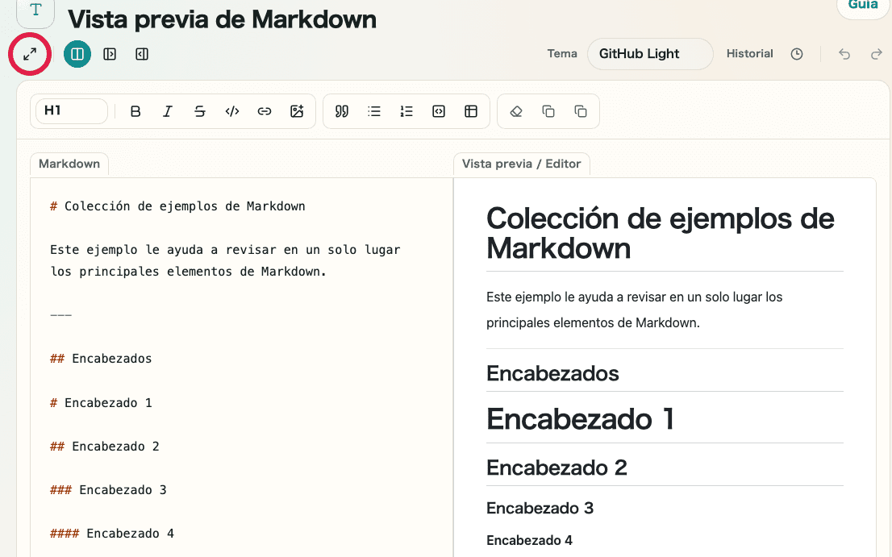
Task: Toggle bold formatting
Action: tap(135, 111)
